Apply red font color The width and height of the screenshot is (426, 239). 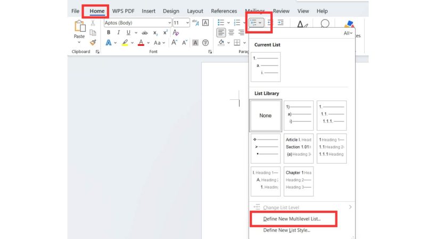(x=141, y=42)
